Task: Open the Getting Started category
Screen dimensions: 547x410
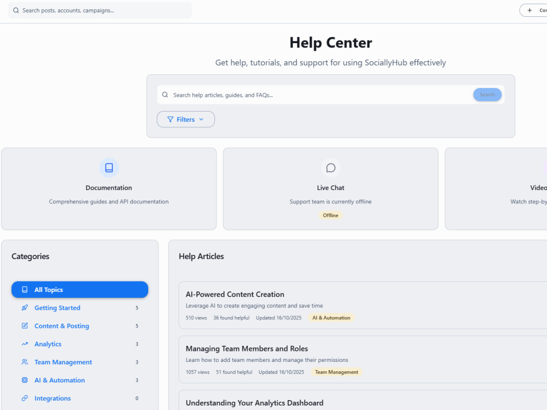Action: pyautogui.click(x=80, y=308)
